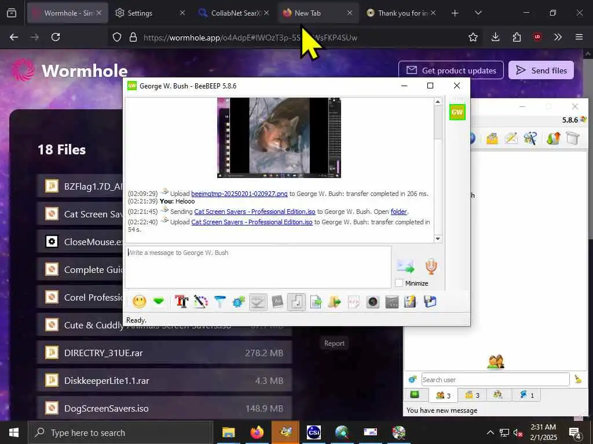Select the green status tab in main window
Image resolution: width=593 pixels, height=444 pixels.
tap(415, 395)
